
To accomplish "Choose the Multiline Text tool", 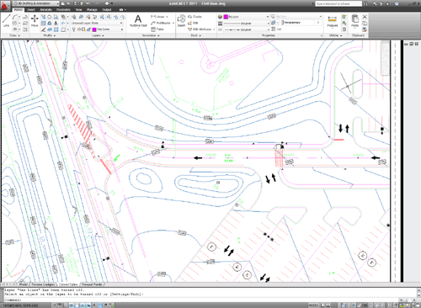I will tap(138, 21).
